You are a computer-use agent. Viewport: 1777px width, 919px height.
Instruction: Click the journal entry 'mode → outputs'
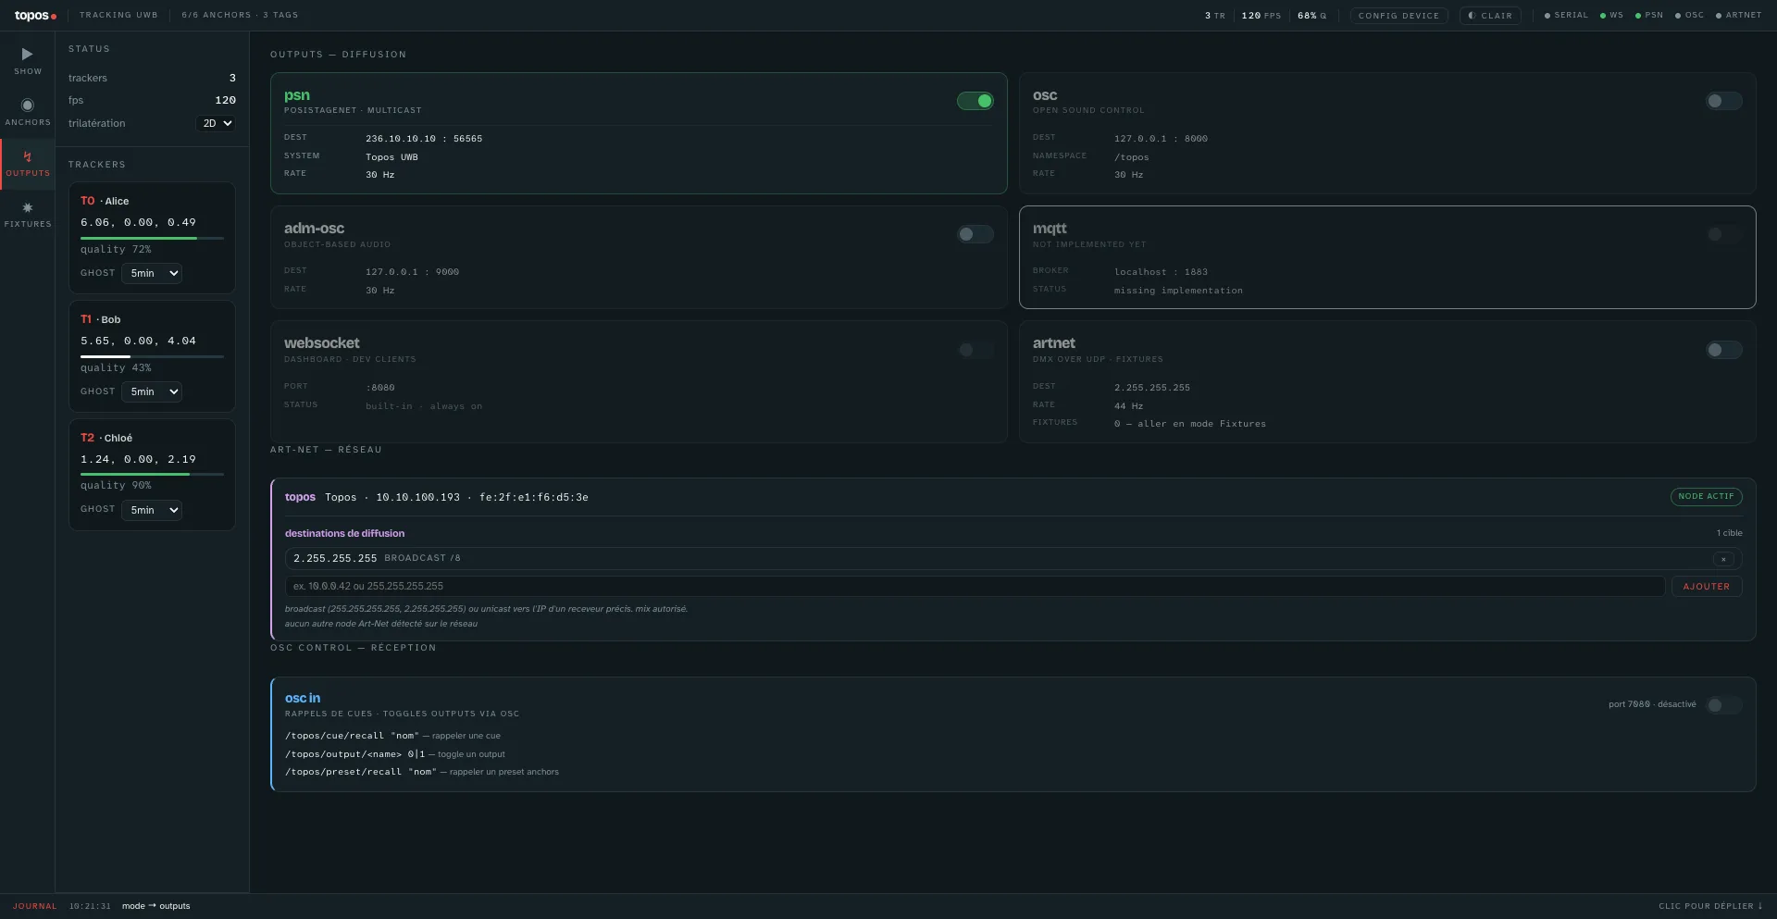[x=155, y=906]
